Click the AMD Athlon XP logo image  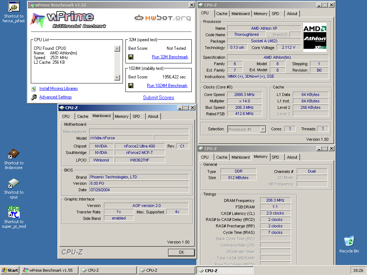(x=315, y=37)
